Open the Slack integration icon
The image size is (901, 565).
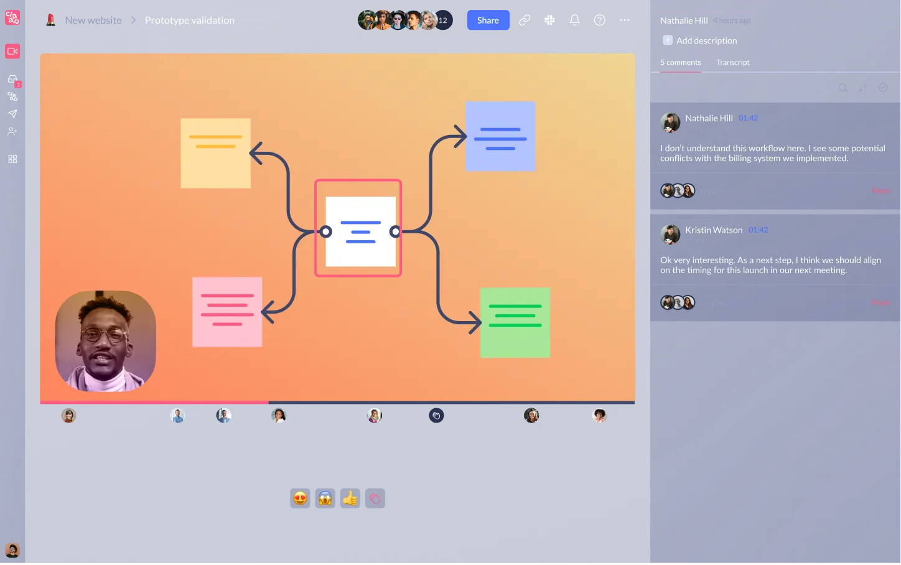549,20
